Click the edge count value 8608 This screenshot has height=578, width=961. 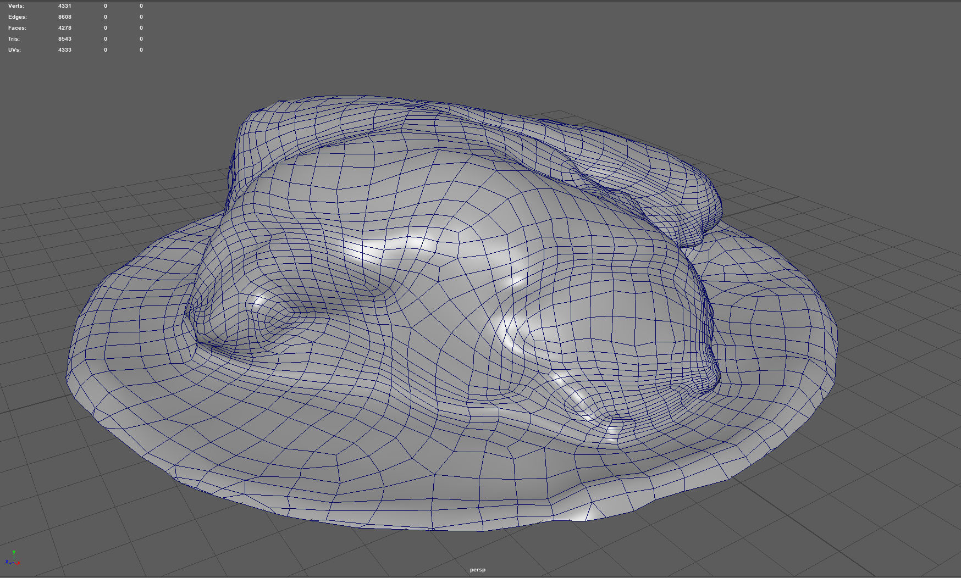coord(65,17)
